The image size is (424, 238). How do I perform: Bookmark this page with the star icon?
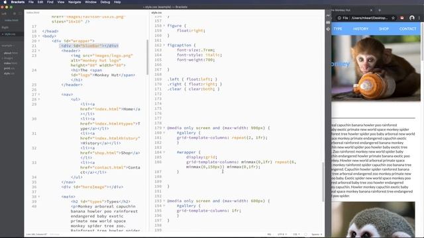[393, 18]
